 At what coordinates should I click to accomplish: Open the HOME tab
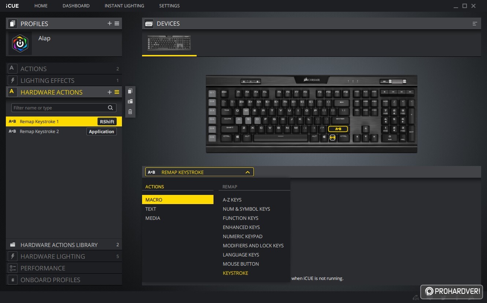click(x=41, y=6)
